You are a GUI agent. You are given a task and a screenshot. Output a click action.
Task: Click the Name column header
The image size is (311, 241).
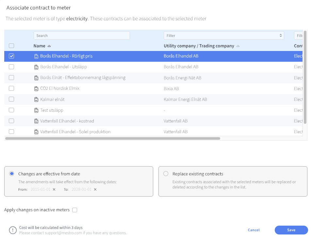click(x=40, y=46)
